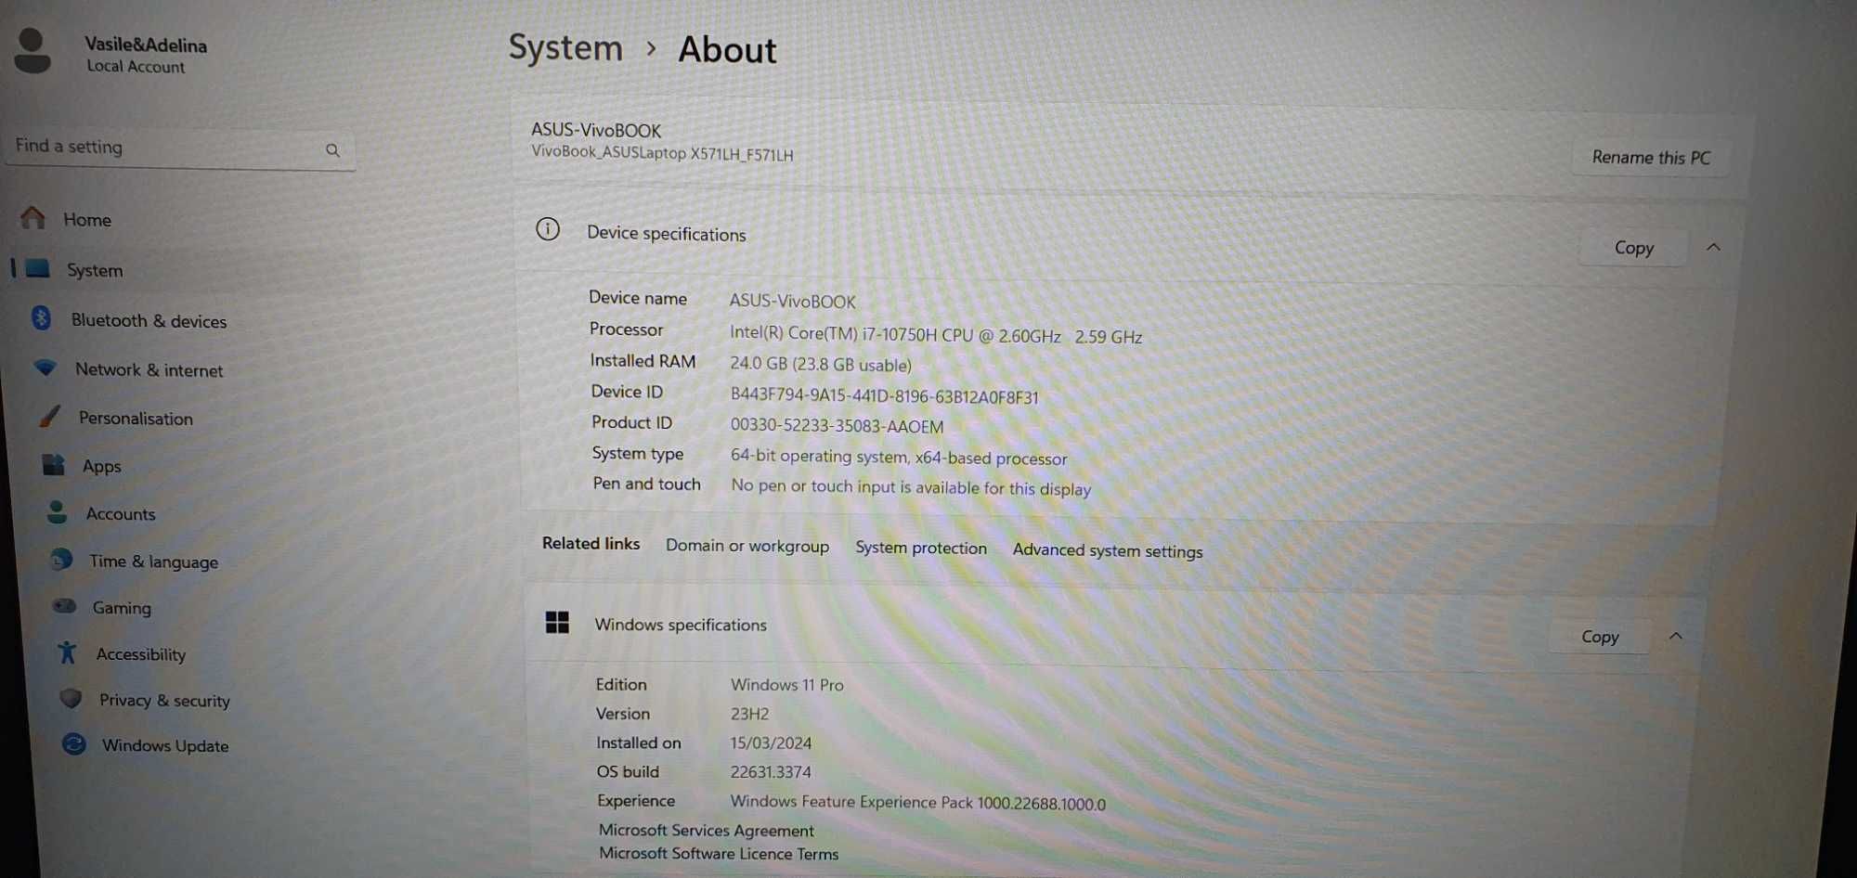Open Domain or workgroup link
The image size is (1857, 878).
[747, 546]
